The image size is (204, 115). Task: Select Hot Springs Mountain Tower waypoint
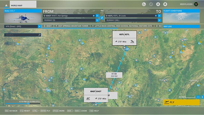click(x=72, y=26)
